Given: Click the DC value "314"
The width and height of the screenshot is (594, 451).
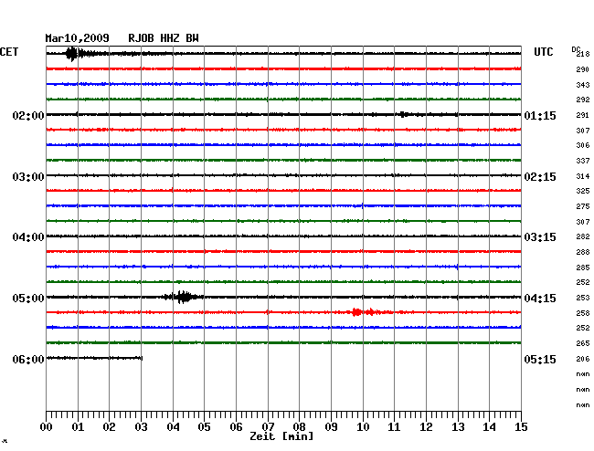Looking at the screenshot, I should (x=583, y=176).
